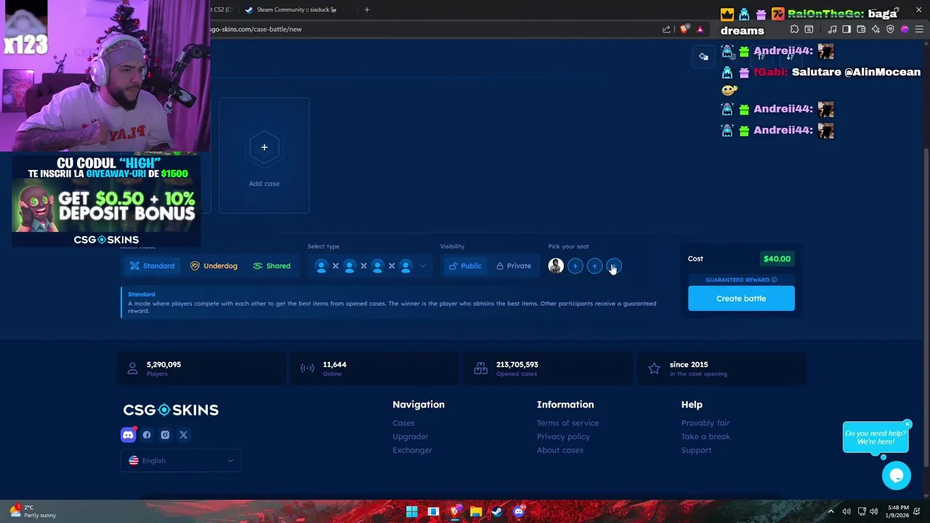The width and height of the screenshot is (930, 523).
Task: Open the Support link
Action: pos(696,450)
